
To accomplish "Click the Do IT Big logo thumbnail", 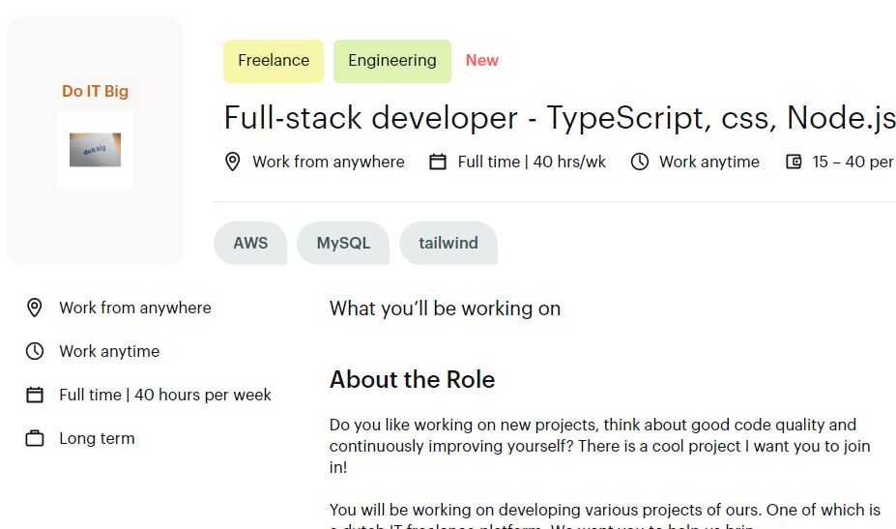I will click(95, 150).
